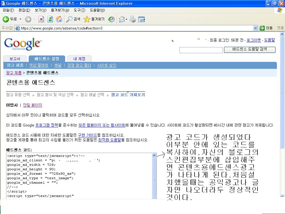Click the code box scrollbar up arrow
This screenshot has width=285, height=214.
(154, 155)
